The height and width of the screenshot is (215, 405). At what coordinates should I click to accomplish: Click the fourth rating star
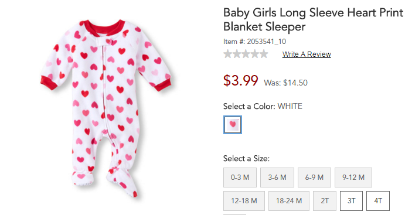click(255, 54)
